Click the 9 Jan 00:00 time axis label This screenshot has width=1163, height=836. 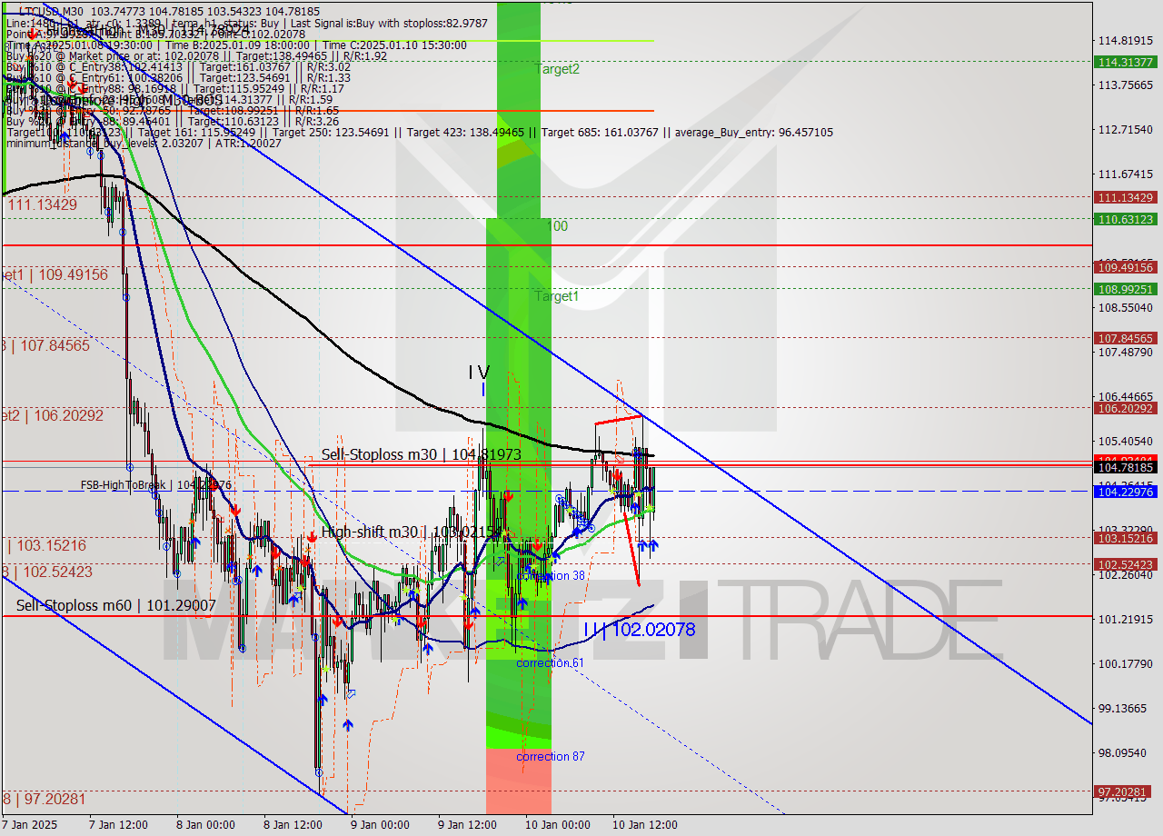point(379,825)
